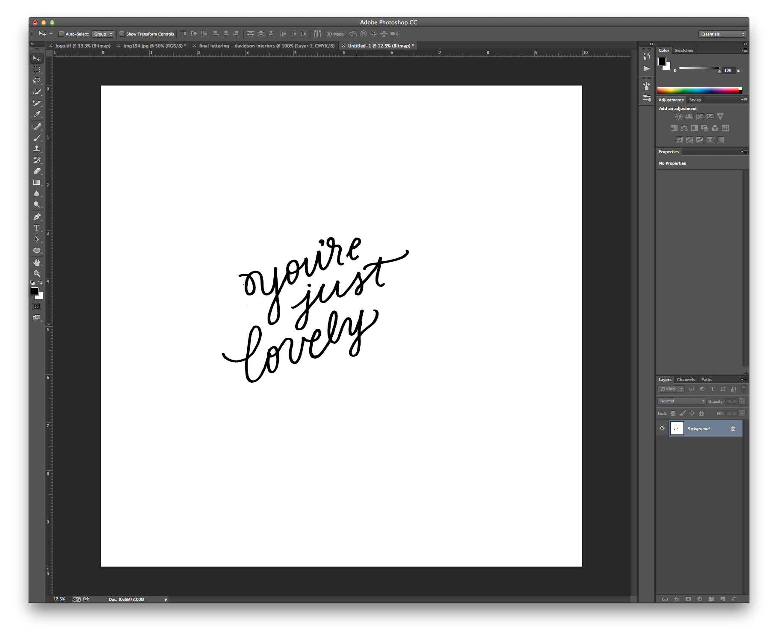Activate the Clone Stamp tool
Screen dimensions: 778x641
[x=37, y=148]
